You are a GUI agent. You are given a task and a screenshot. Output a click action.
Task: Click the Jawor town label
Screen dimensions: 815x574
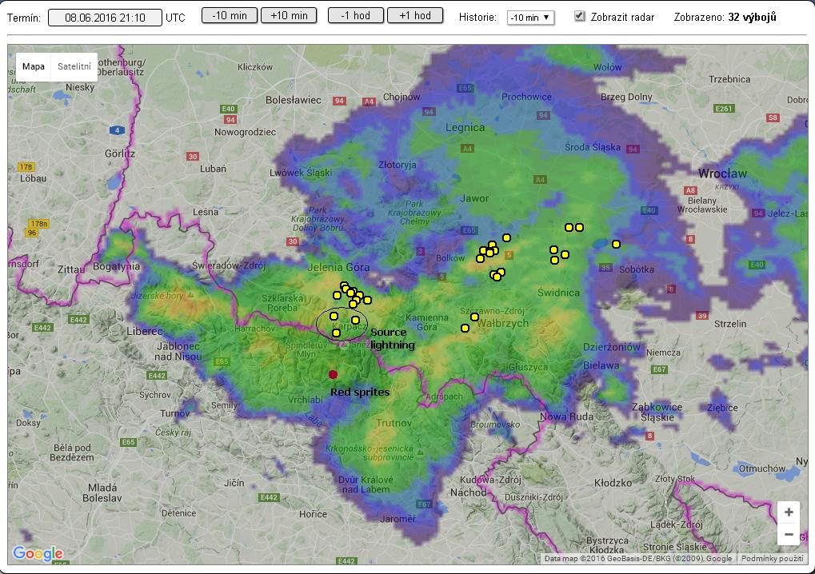(474, 198)
